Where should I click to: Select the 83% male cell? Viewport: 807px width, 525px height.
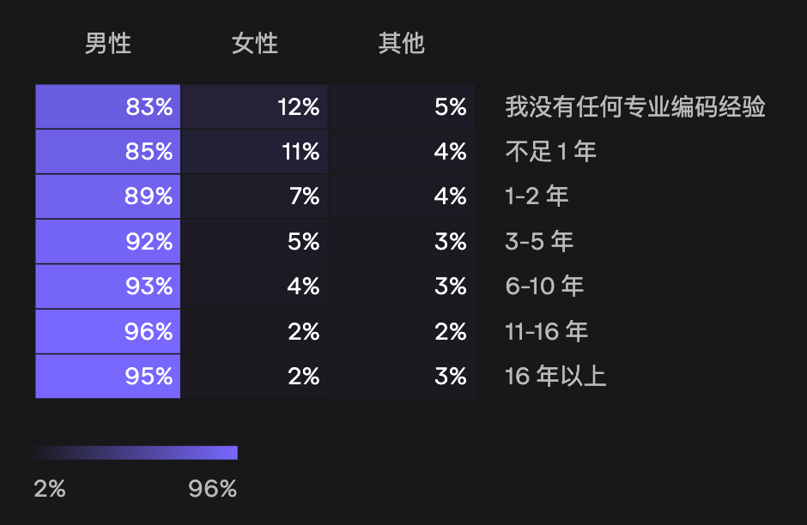[x=107, y=106]
